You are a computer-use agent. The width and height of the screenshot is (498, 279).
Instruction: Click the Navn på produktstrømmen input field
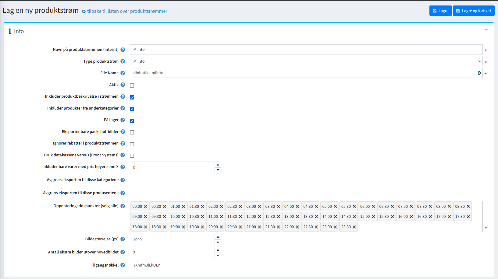point(306,50)
